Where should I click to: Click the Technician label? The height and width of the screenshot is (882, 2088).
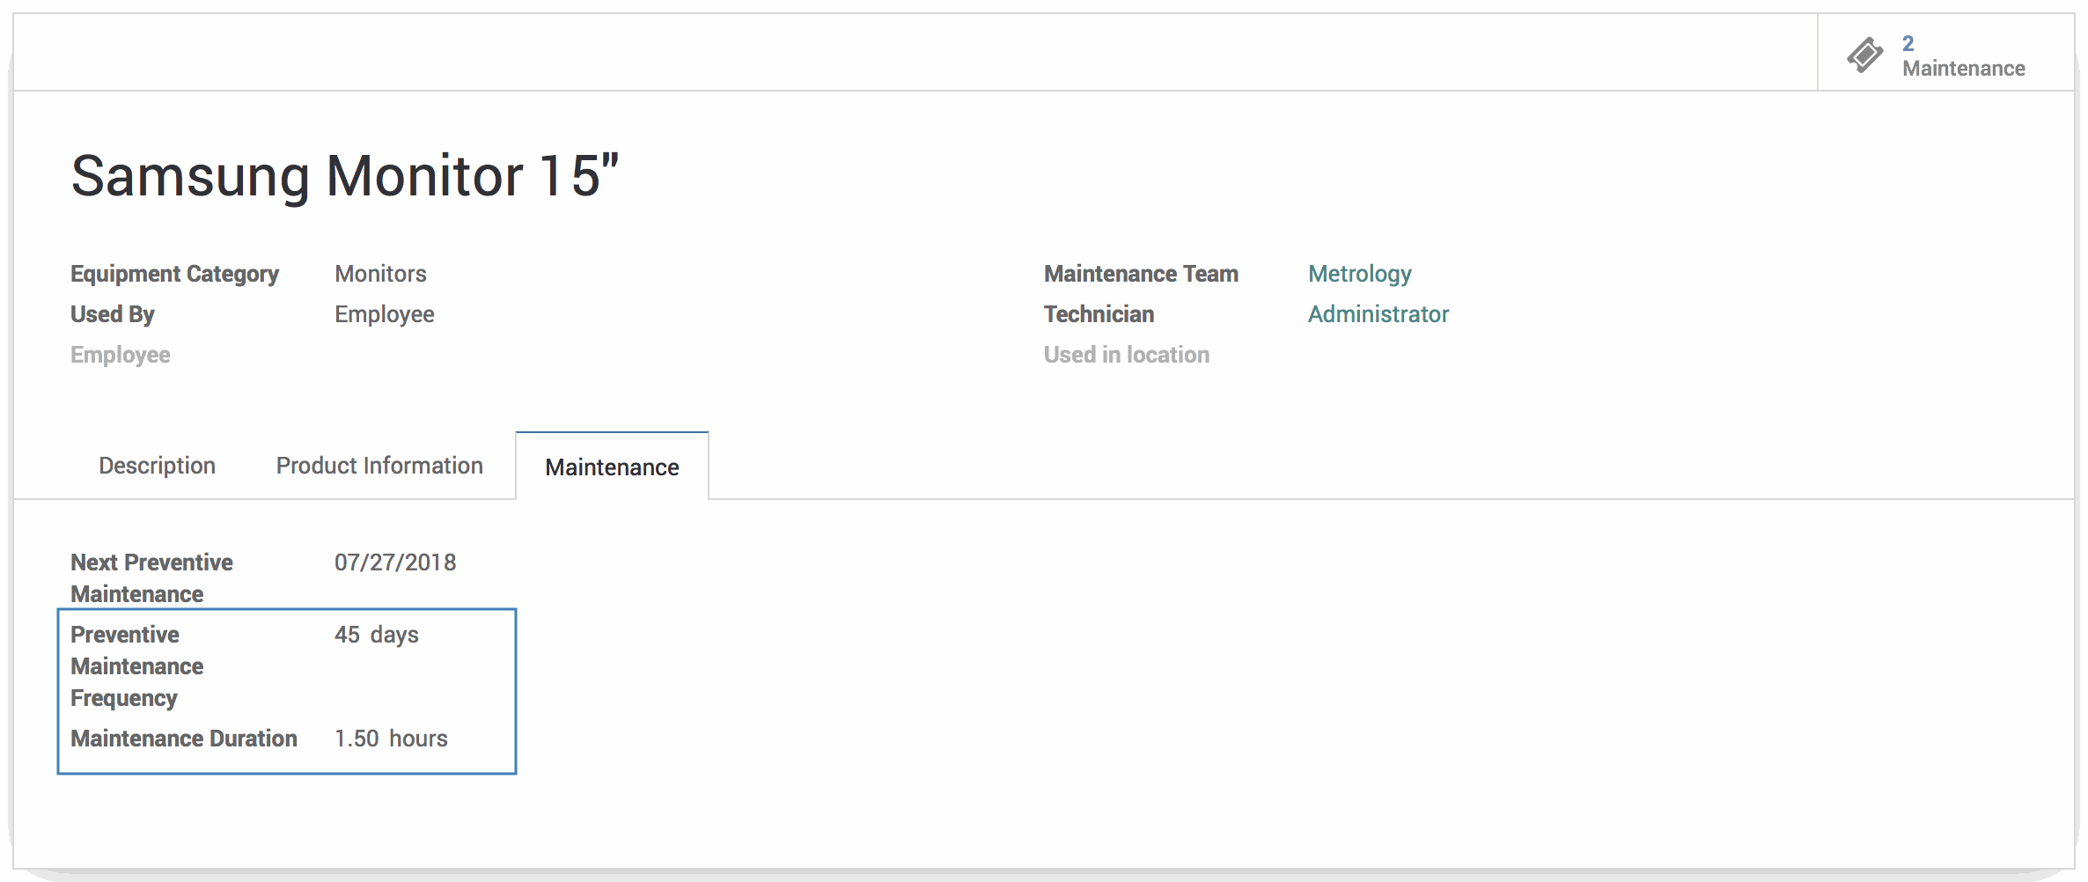click(x=1099, y=314)
